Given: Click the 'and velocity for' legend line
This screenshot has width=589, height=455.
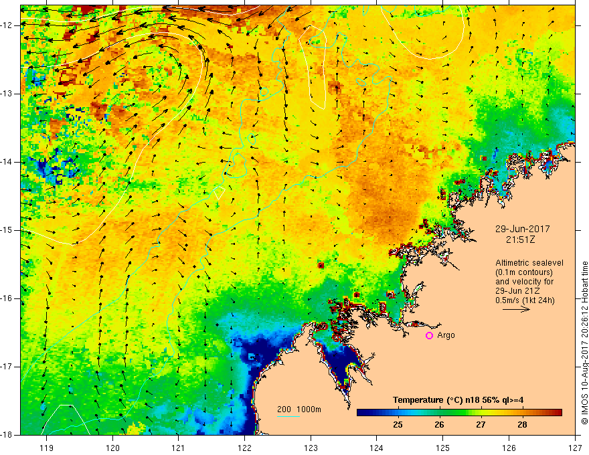Looking at the screenshot, I should (x=524, y=282).
